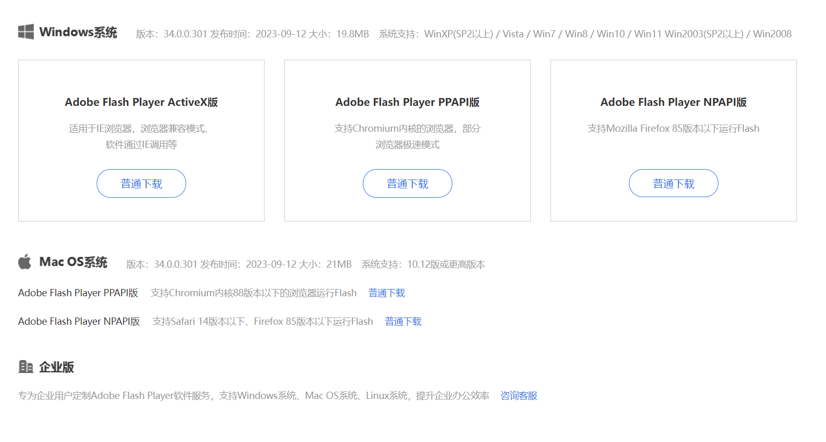Click Mac row label Adobe Flash Player PPAPI版
Image resolution: width=826 pixels, height=442 pixels.
pos(78,293)
